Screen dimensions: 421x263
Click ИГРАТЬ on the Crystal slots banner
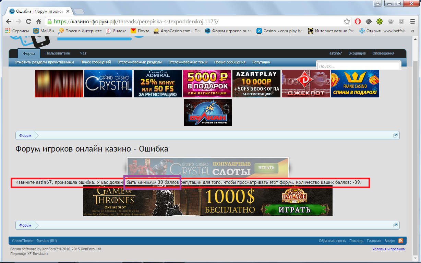pyautogui.click(x=266, y=168)
